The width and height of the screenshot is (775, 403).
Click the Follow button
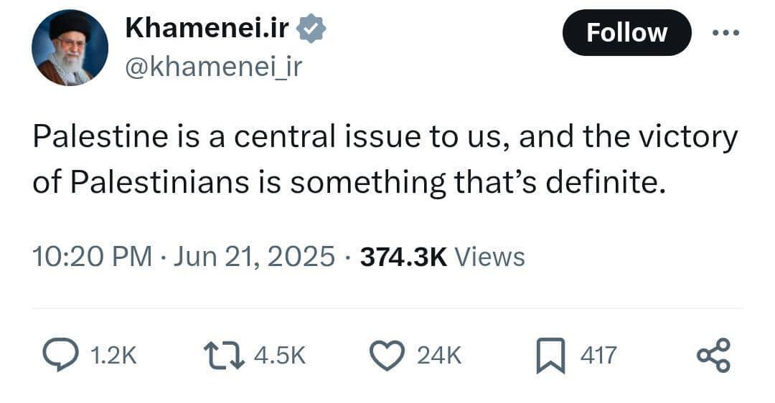(x=626, y=33)
